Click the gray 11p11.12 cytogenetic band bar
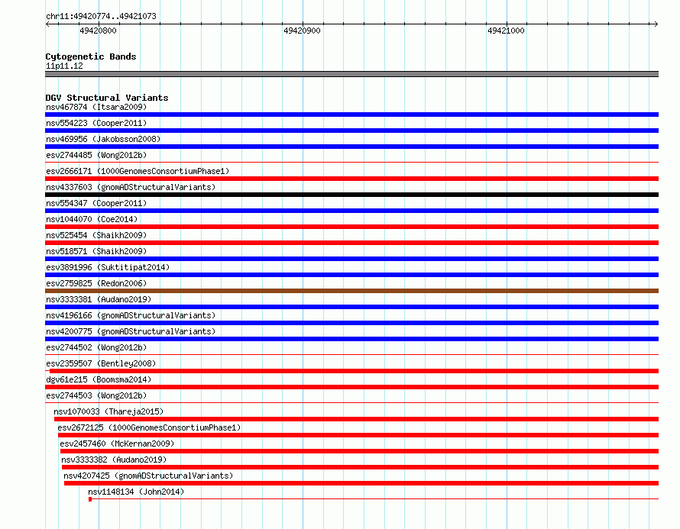 pos(351,74)
